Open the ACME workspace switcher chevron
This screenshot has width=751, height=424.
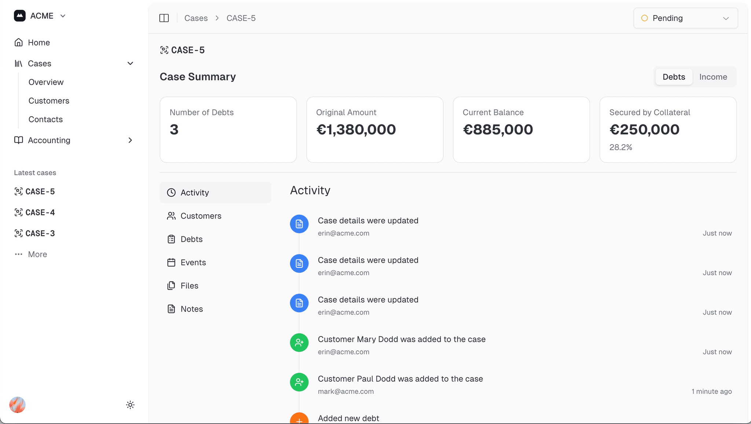(x=63, y=16)
